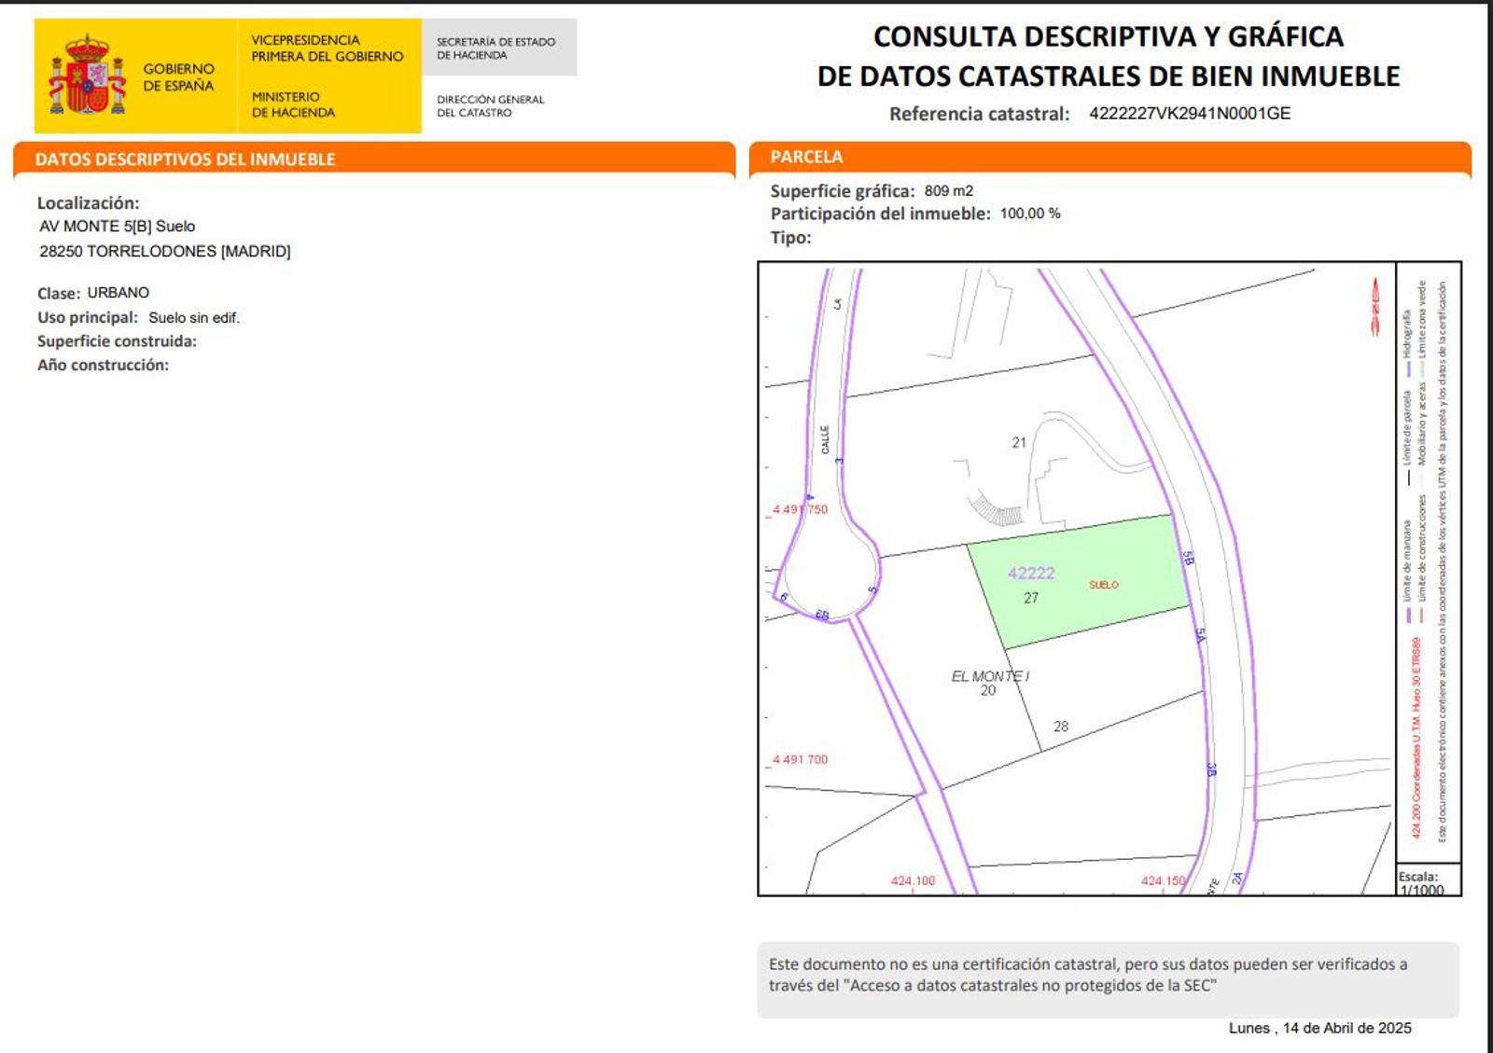Click the Spanish coat of arms emblem
1493x1053 pixels.
point(87,75)
